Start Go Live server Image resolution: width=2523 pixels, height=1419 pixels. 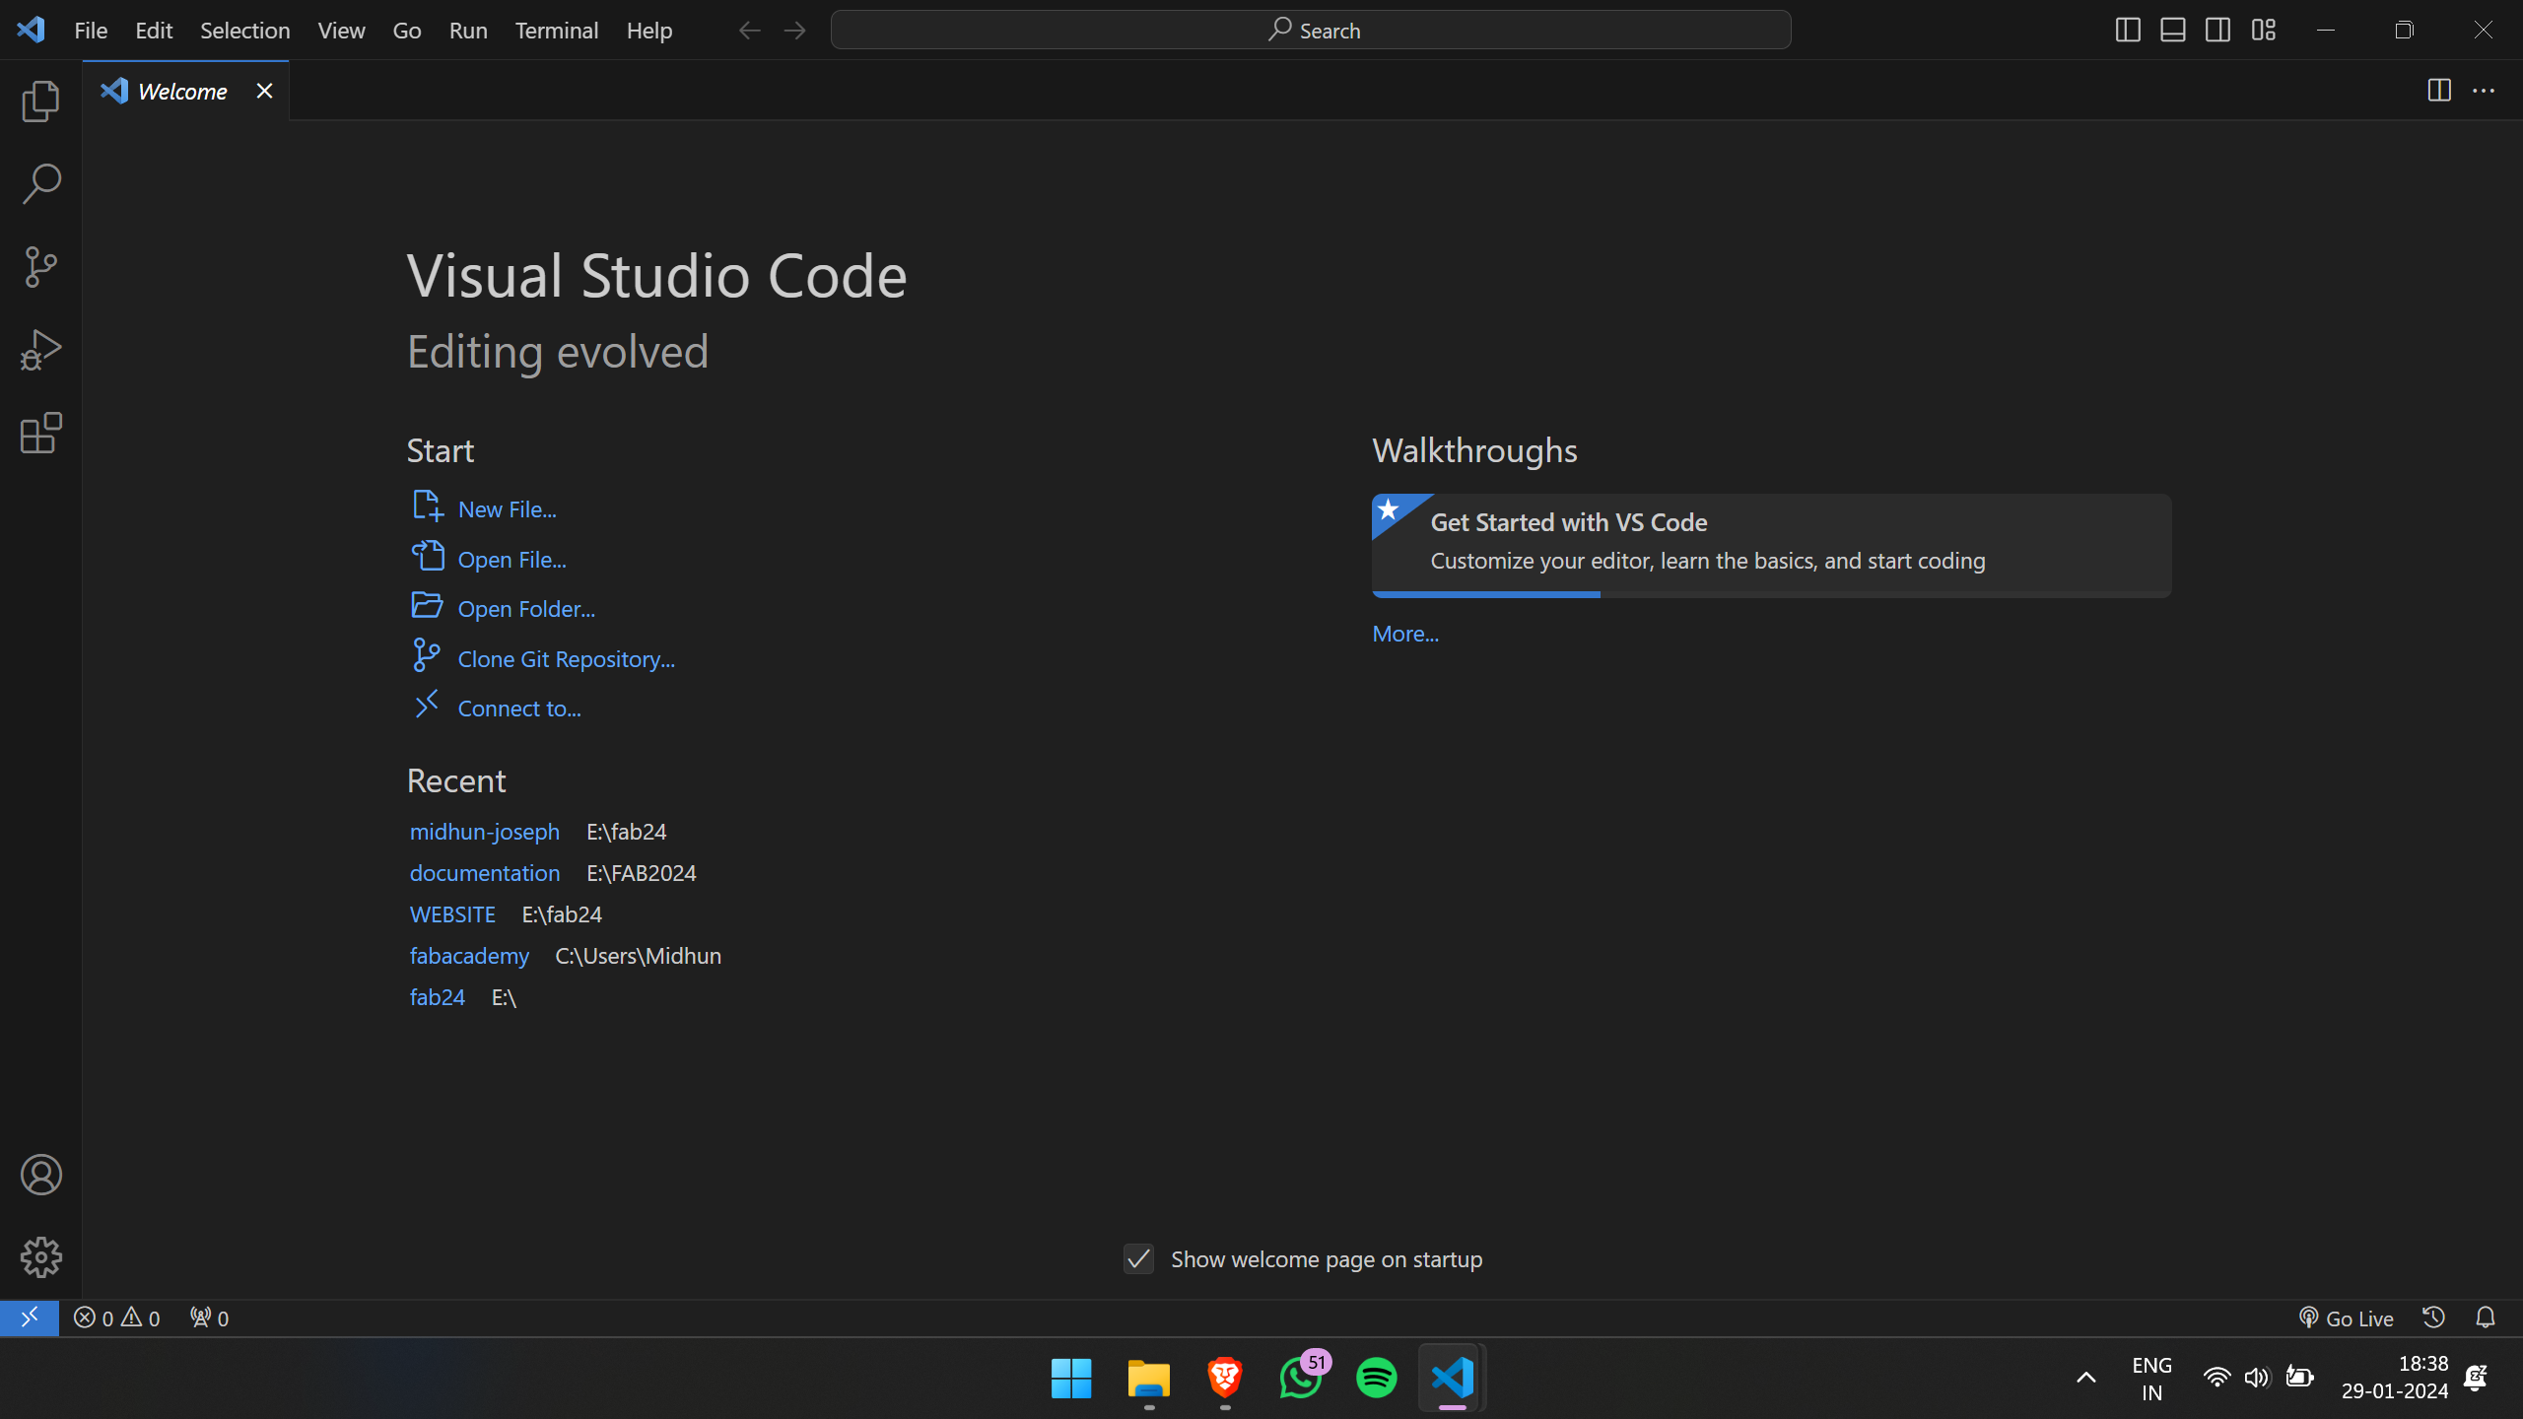click(2346, 1318)
